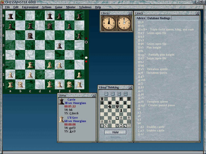This screenshot has width=206, height=154.
Task: Step forward one move in Visual Thinking
Action: pos(119,94)
